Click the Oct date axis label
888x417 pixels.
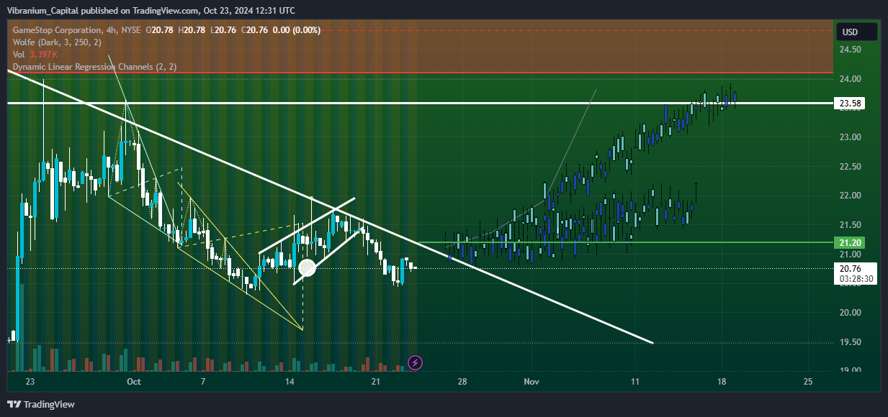[x=133, y=381]
